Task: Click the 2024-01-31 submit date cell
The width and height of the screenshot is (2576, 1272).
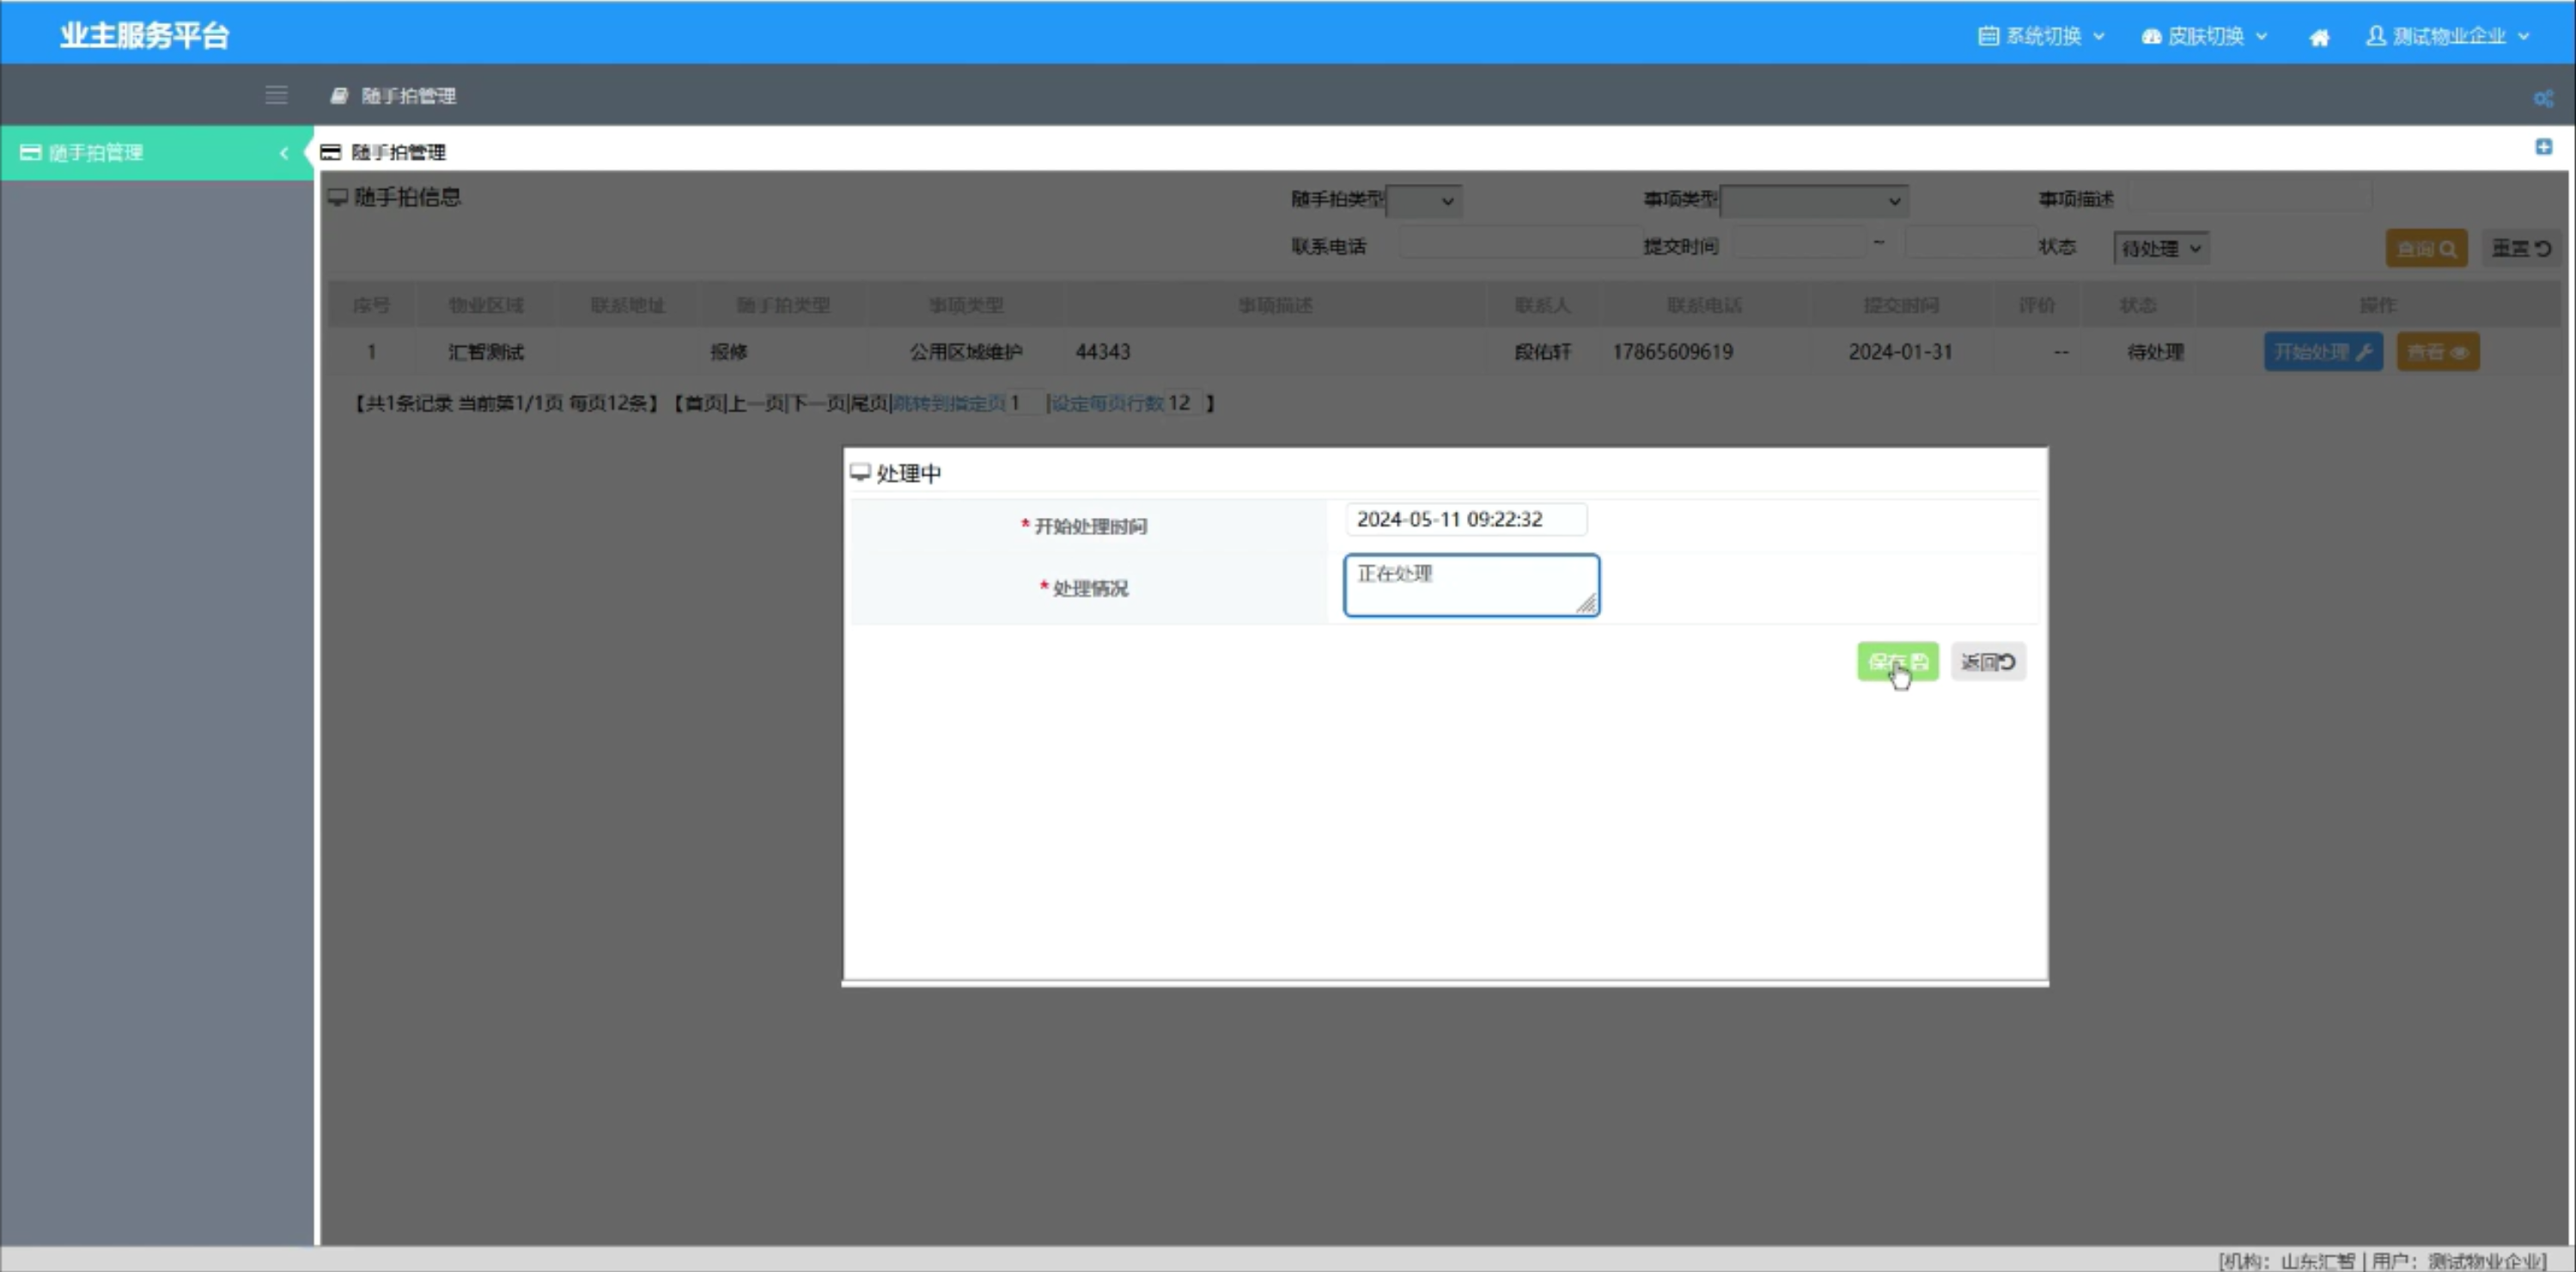Action: click(1900, 352)
